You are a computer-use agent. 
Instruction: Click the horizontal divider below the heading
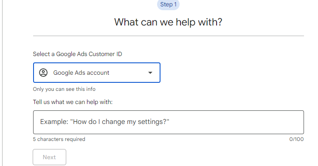pos(168,36)
